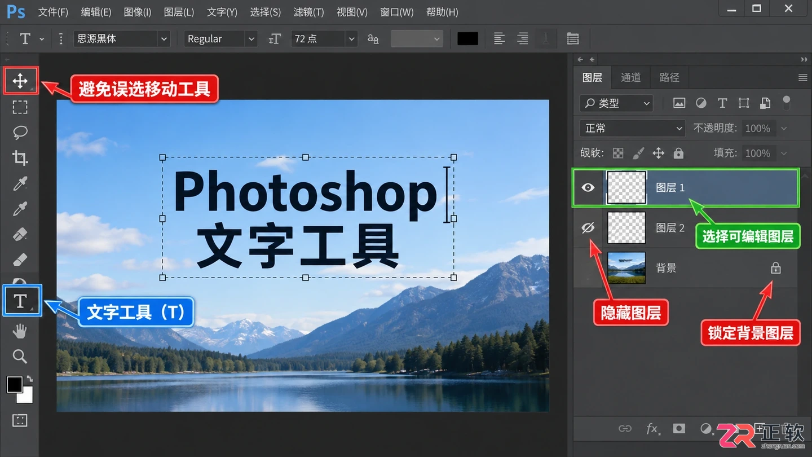Toggle lock transparent pixels
The width and height of the screenshot is (812, 457).
[x=619, y=153]
